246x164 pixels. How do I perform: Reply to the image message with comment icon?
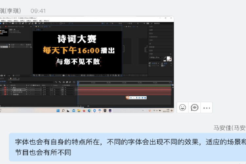195,107
